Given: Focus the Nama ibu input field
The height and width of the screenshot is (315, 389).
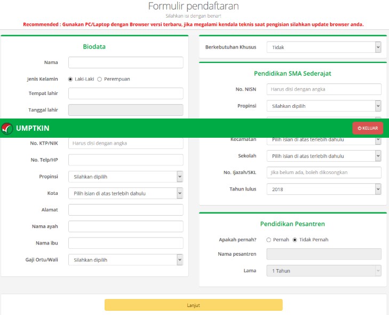Looking at the screenshot, I should click(126, 243).
